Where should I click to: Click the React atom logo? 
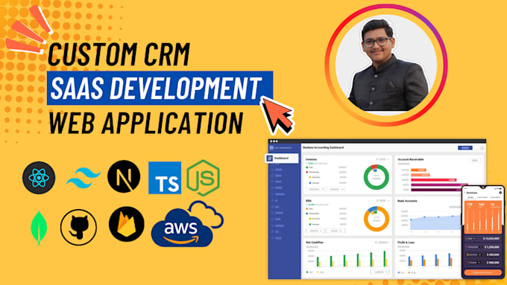[39, 178]
